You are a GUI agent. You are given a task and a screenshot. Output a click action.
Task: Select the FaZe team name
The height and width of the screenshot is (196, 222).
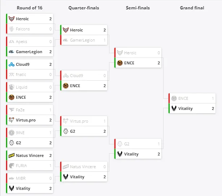pos(20,110)
